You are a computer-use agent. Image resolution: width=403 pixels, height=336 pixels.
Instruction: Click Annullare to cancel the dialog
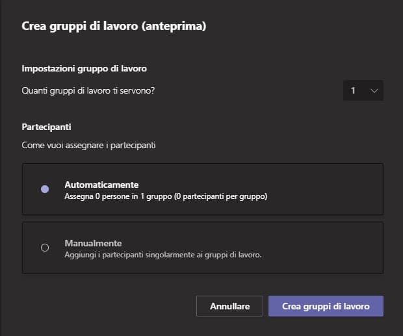(229, 306)
